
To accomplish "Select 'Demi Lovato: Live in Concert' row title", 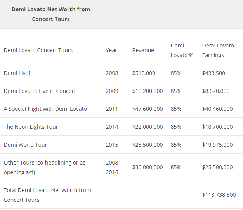I will click(40, 91).
